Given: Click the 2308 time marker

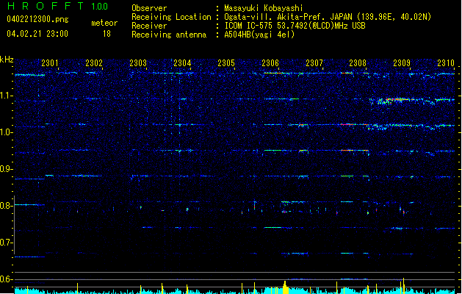Looking at the screenshot, I should click(x=358, y=63).
